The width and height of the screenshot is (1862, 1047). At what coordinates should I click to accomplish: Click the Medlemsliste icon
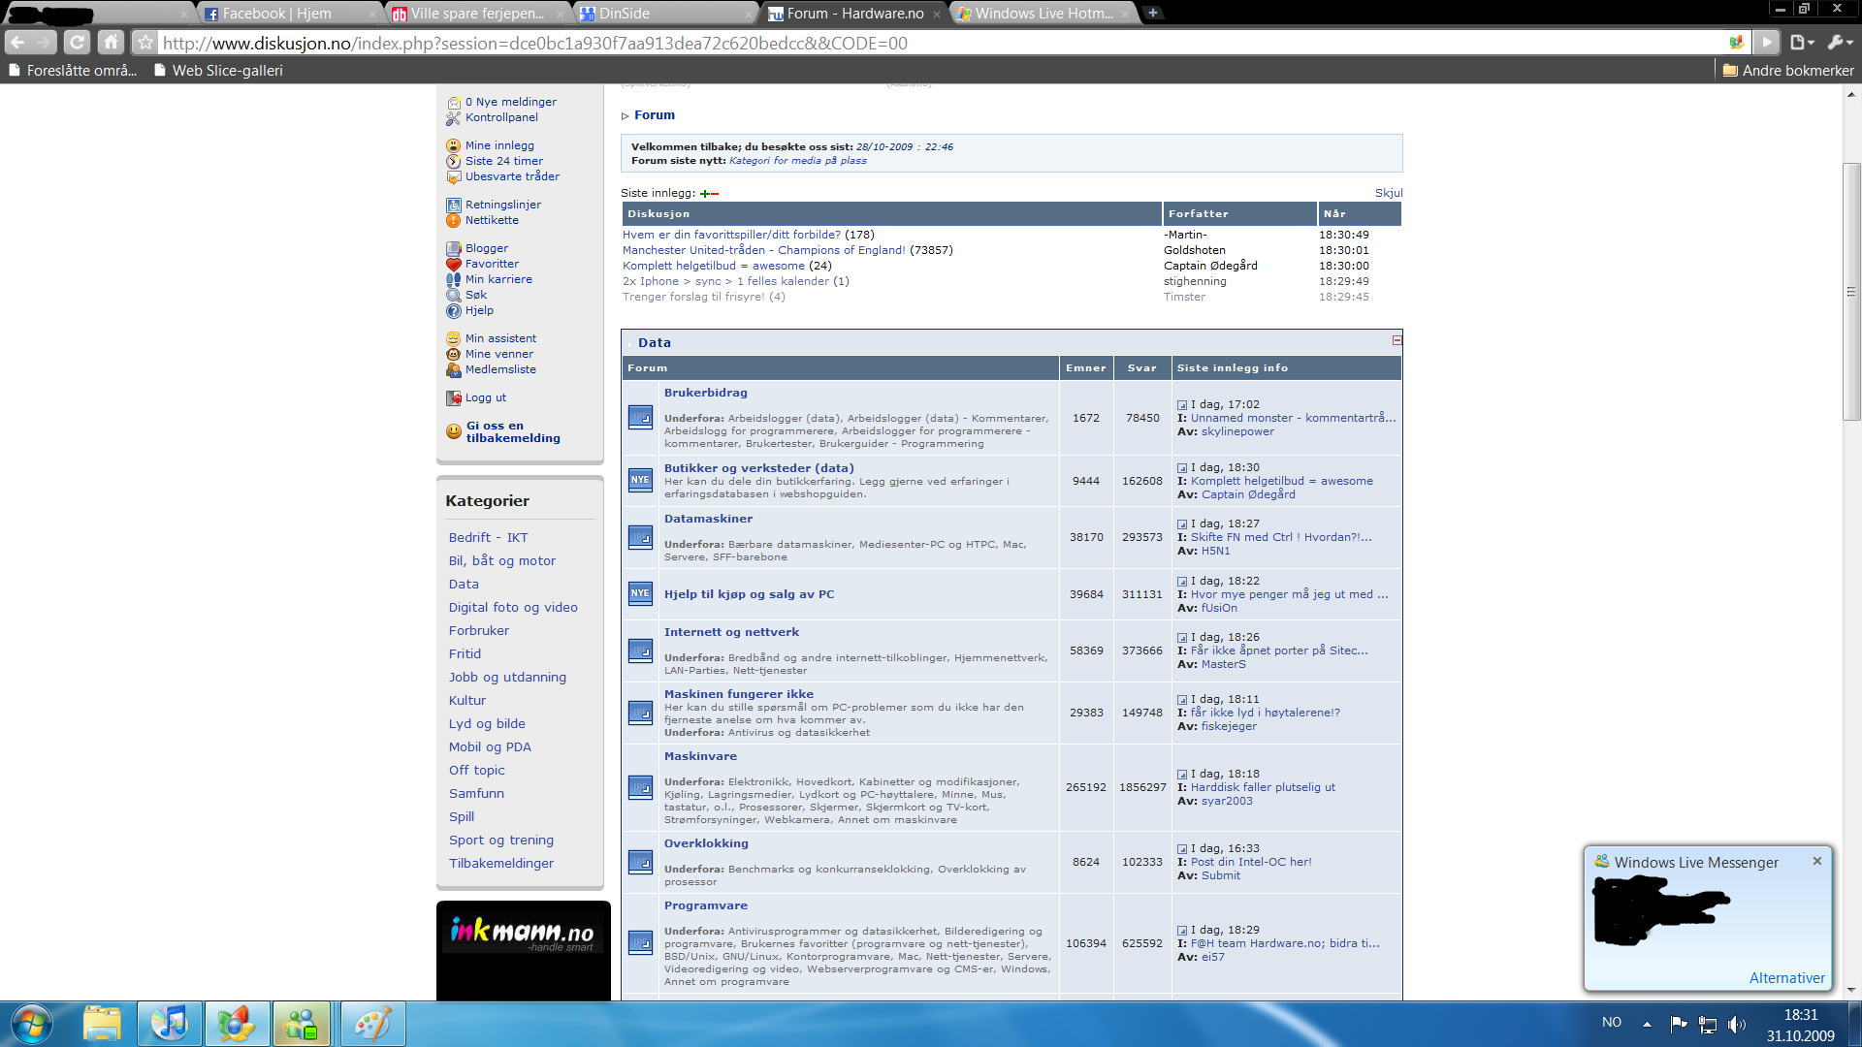pyautogui.click(x=453, y=370)
